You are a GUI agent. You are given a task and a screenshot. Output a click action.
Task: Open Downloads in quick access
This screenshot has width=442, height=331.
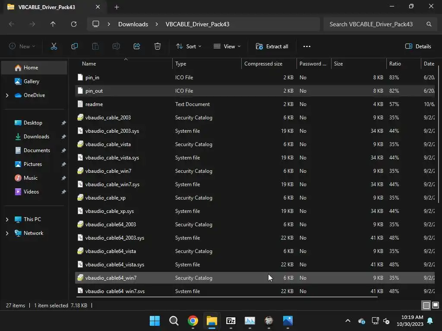35,137
